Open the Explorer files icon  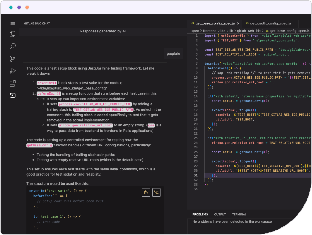click(x=12, y=34)
